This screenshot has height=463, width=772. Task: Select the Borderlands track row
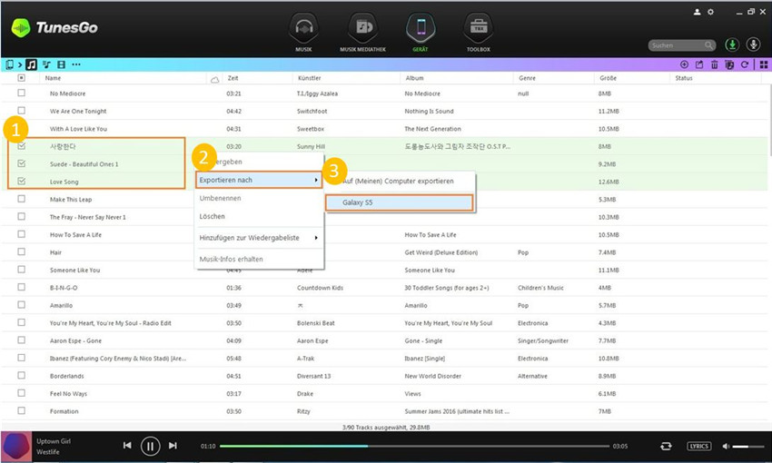coord(384,376)
